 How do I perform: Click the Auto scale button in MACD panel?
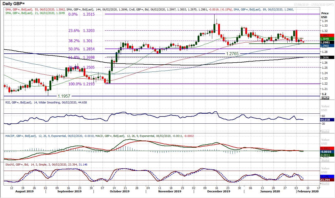325,160
